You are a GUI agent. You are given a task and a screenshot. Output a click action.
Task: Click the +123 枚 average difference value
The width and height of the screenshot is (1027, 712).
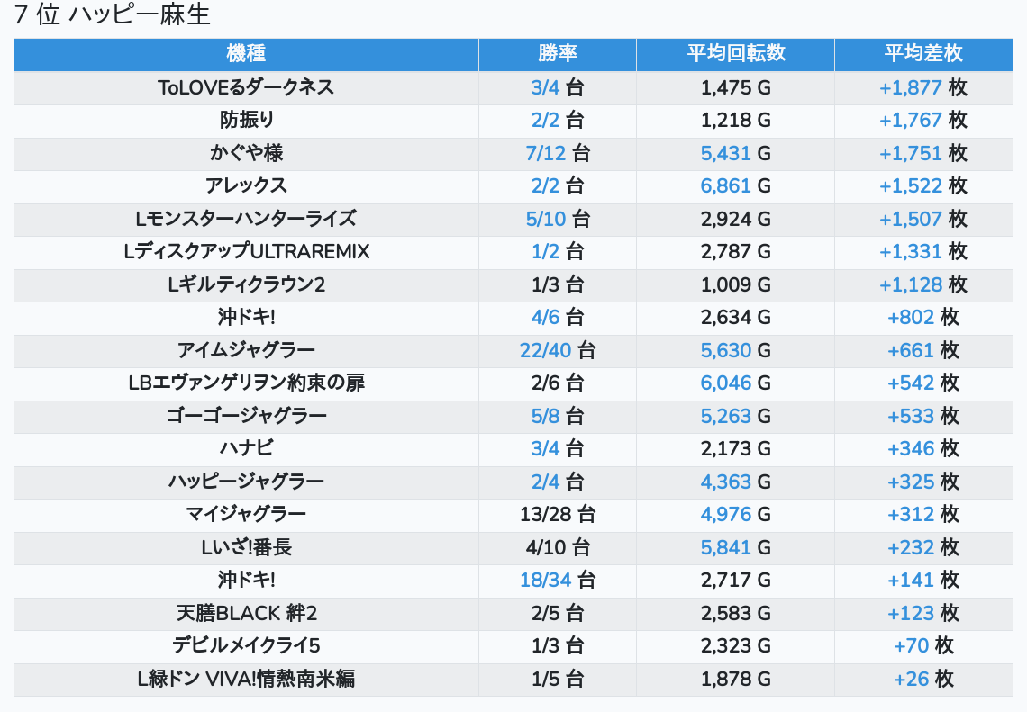pos(923,614)
